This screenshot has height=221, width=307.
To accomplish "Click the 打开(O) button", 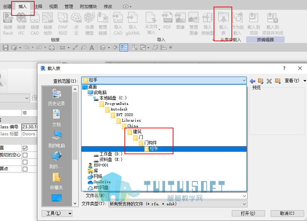I will point(248,213).
